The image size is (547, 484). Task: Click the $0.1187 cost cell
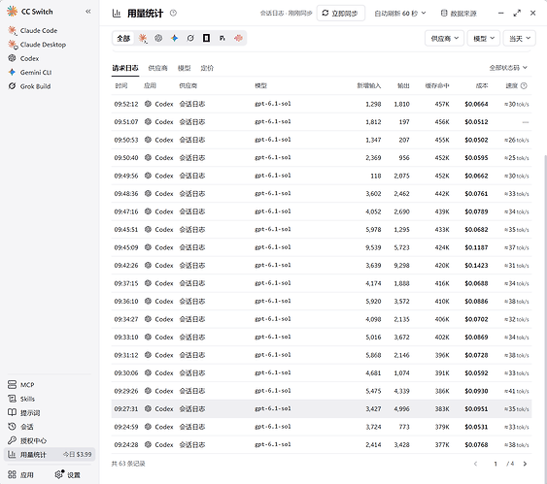tap(476, 247)
